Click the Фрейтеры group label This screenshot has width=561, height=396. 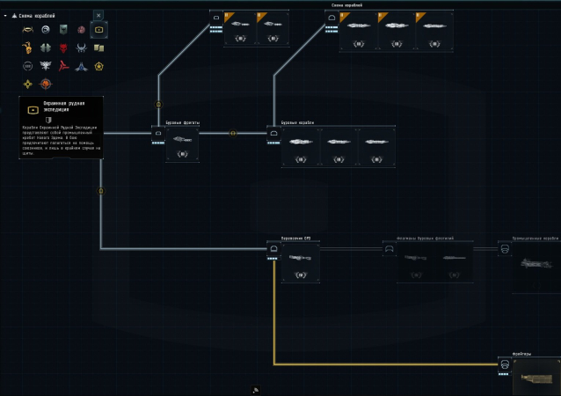click(521, 354)
